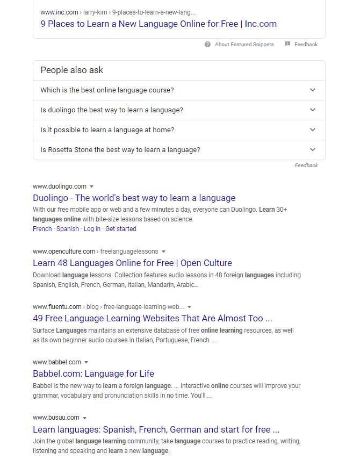Open dropdown arrow beside fluentu.com URL

click(190, 307)
